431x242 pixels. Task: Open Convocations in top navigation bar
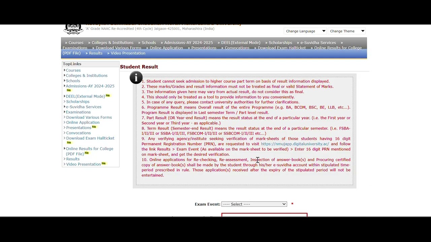[x=237, y=48]
